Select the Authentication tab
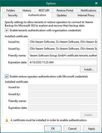Viewport: 102px width, 133px height. [x=37, y=15]
